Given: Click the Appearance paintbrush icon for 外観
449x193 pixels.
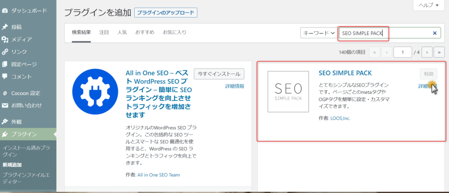Looking at the screenshot, I should coord(5,122).
